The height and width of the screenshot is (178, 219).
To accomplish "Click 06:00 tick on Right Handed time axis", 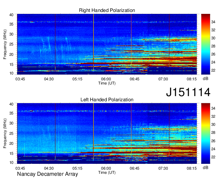I will click(x=106, y=79).
